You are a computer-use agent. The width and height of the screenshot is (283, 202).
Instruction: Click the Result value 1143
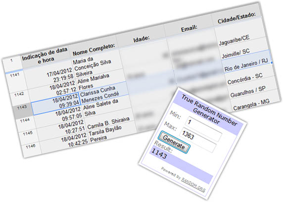159,153
